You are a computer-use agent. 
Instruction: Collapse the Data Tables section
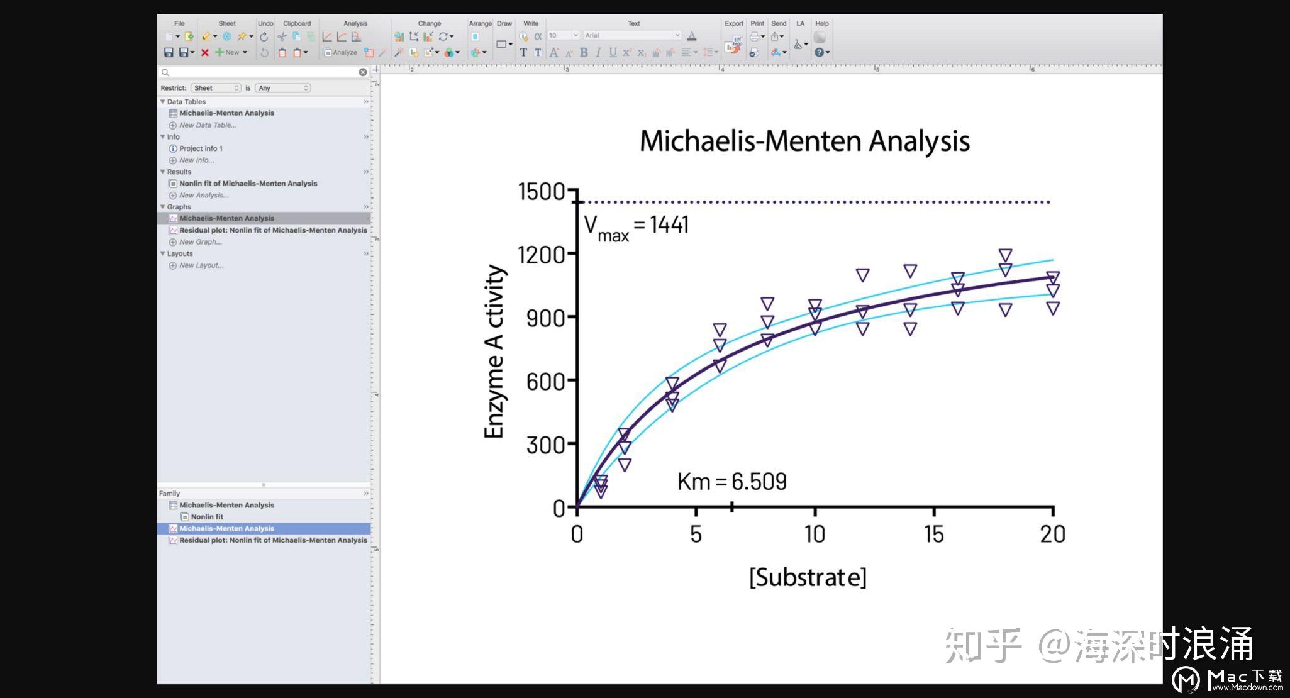163,101
